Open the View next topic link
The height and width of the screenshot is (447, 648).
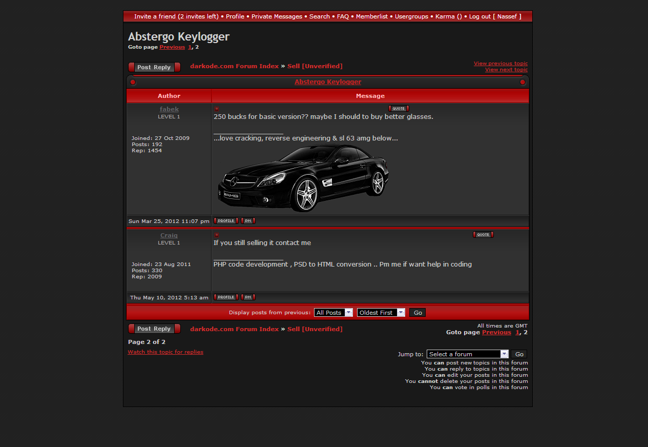click(x=506, y=70)
